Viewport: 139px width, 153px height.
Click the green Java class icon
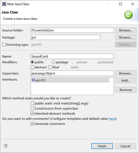pyautogui.click(x=128, y=15)
